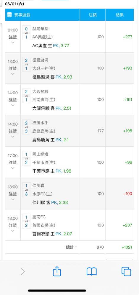Click the 結果 column header
This screenshot has height=295, width=139.
click(x=120, y=15)
